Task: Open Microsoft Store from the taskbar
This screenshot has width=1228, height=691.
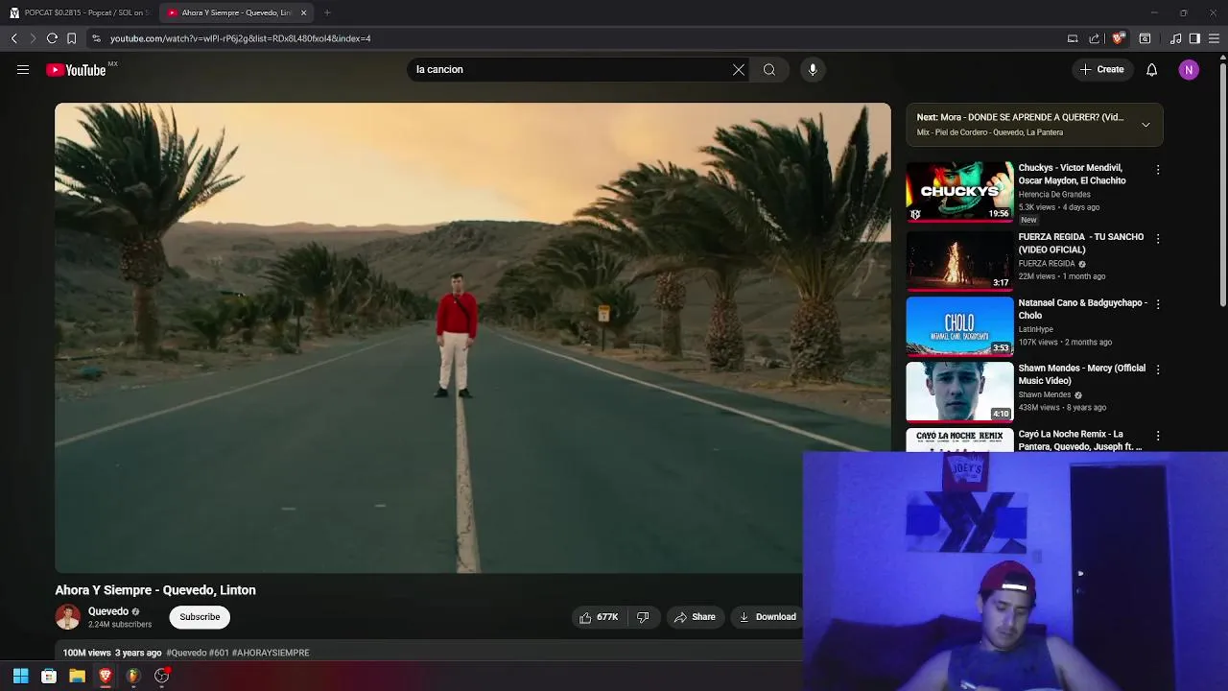Action: tap(49, 677)
